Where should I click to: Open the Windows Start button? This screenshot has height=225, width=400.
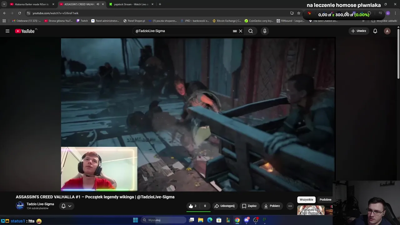pos(135,220)
